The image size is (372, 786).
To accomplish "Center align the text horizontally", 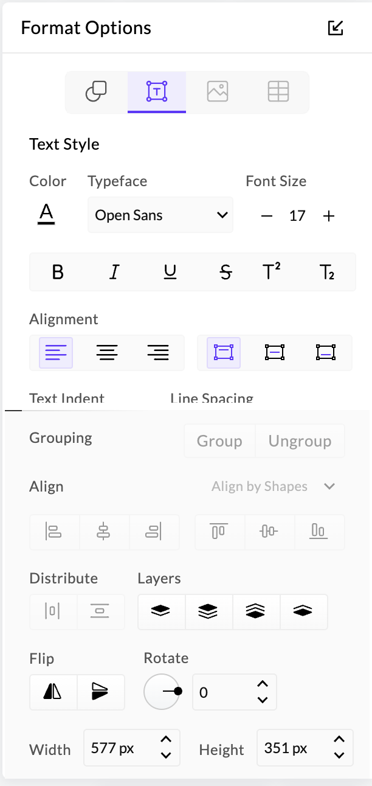I will (107, 352).
